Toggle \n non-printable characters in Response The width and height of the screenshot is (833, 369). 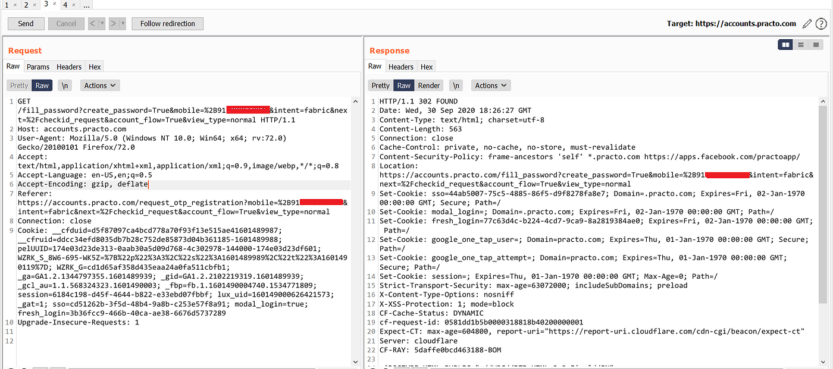456,86
